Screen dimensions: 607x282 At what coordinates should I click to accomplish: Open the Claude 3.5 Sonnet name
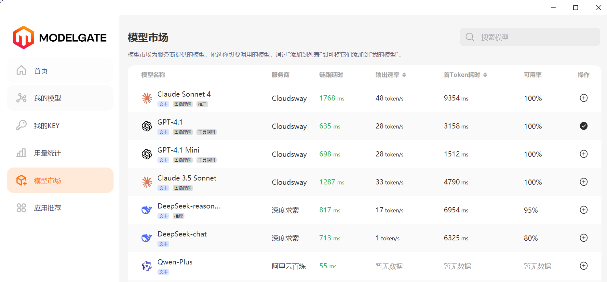pyautogui.click(x=187, y=178)
